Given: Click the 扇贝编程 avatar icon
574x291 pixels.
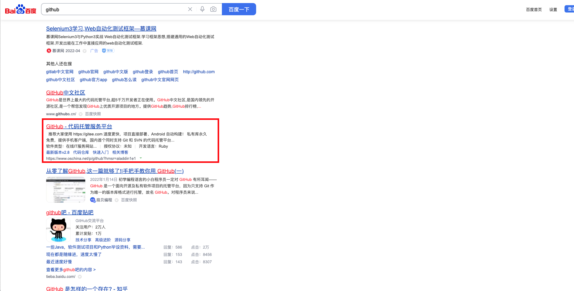Looking at the screenshot, I should pyautogui.click(x=93, y=200).
